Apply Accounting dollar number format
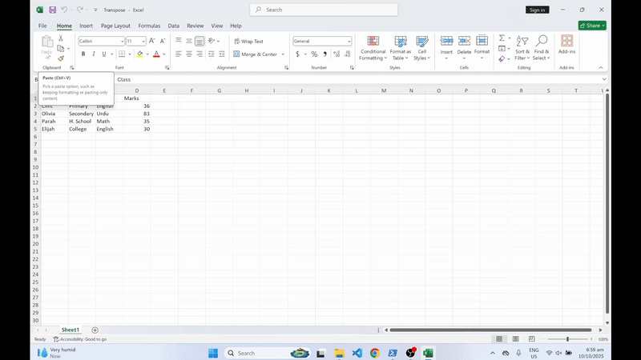The image size is (641, 360). 297,54
